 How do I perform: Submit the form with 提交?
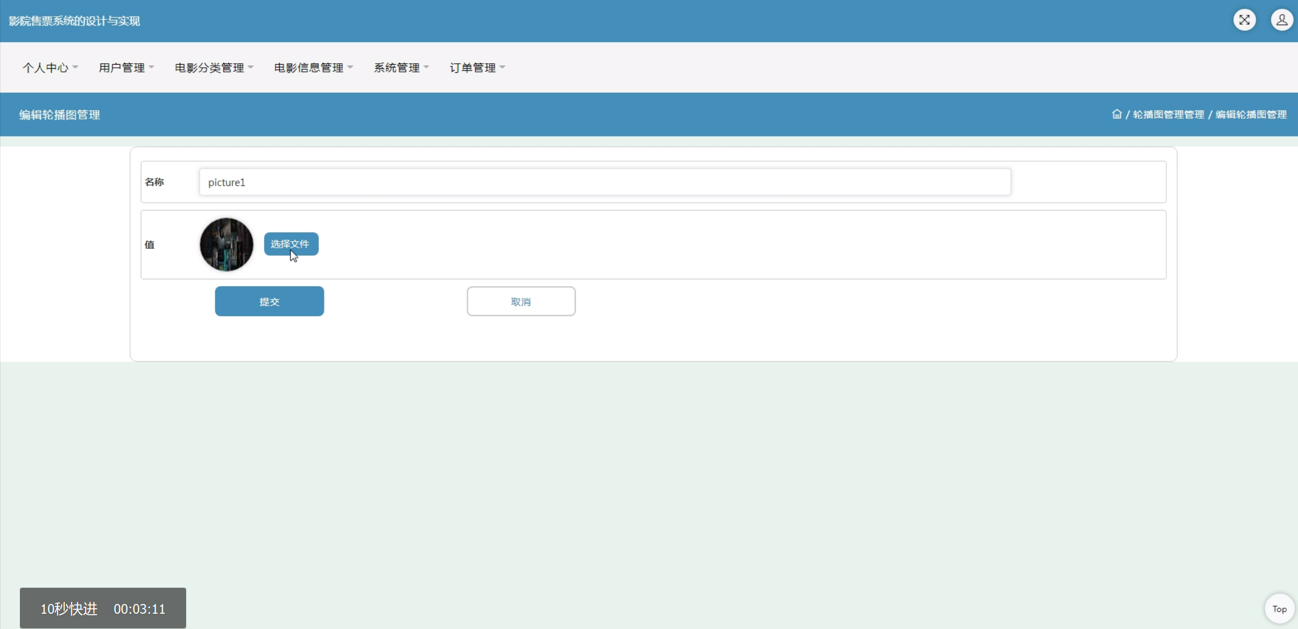point(269,301)
